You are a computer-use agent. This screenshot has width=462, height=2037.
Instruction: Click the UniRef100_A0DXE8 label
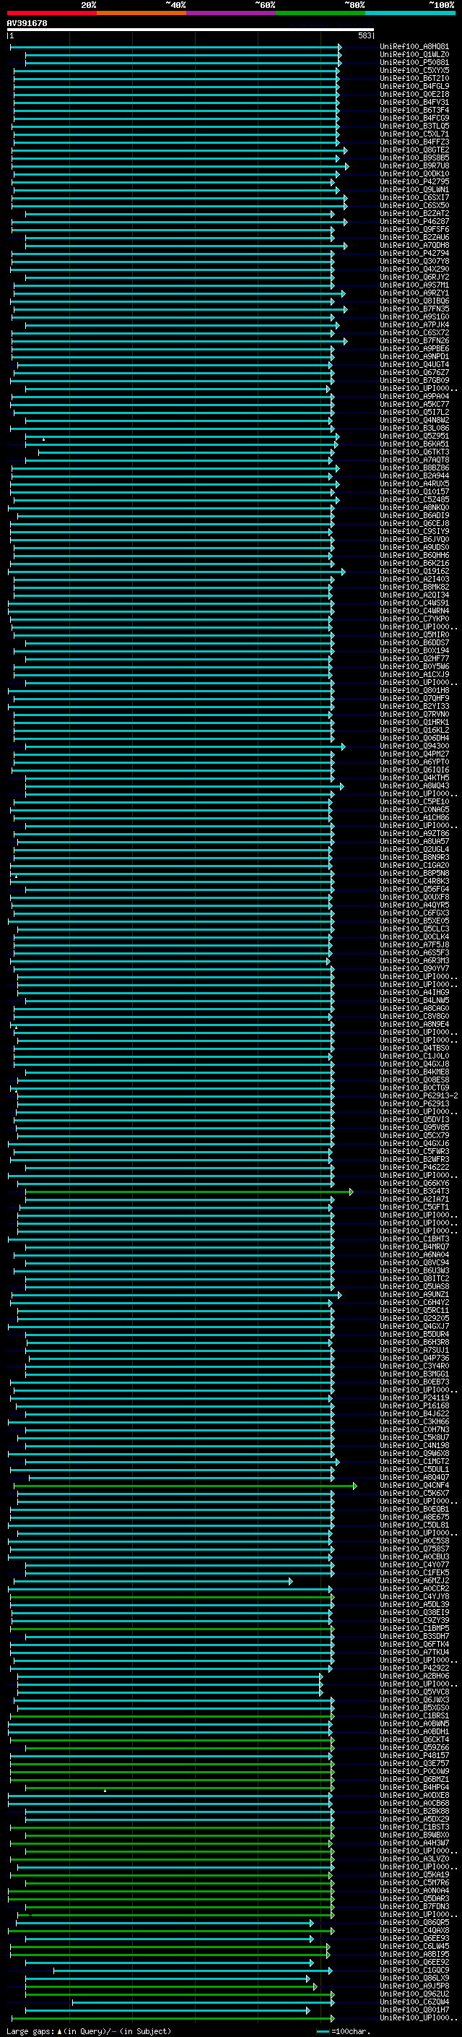tap(414, 1795)
